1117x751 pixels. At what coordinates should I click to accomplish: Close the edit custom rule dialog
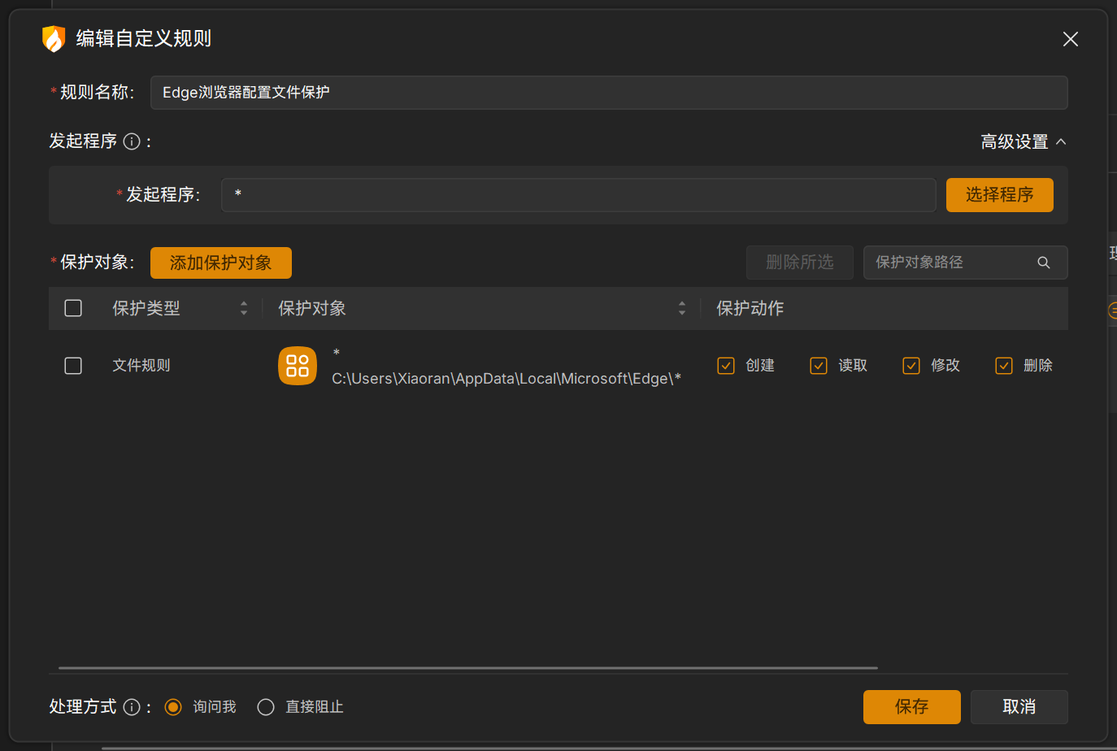[1070, 39]
